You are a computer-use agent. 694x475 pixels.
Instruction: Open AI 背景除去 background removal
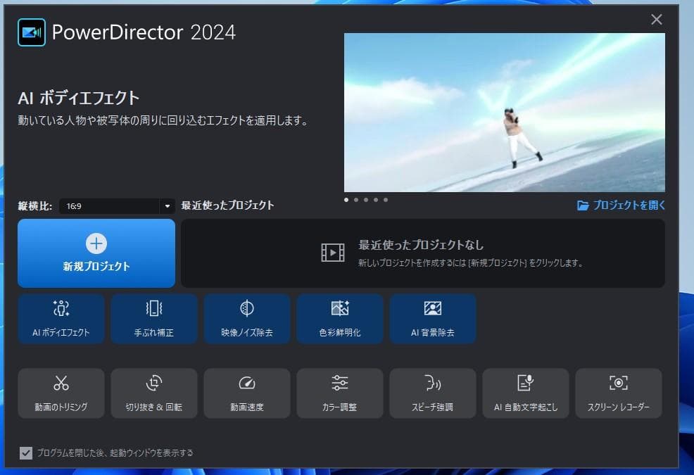(x=433, y=318)
